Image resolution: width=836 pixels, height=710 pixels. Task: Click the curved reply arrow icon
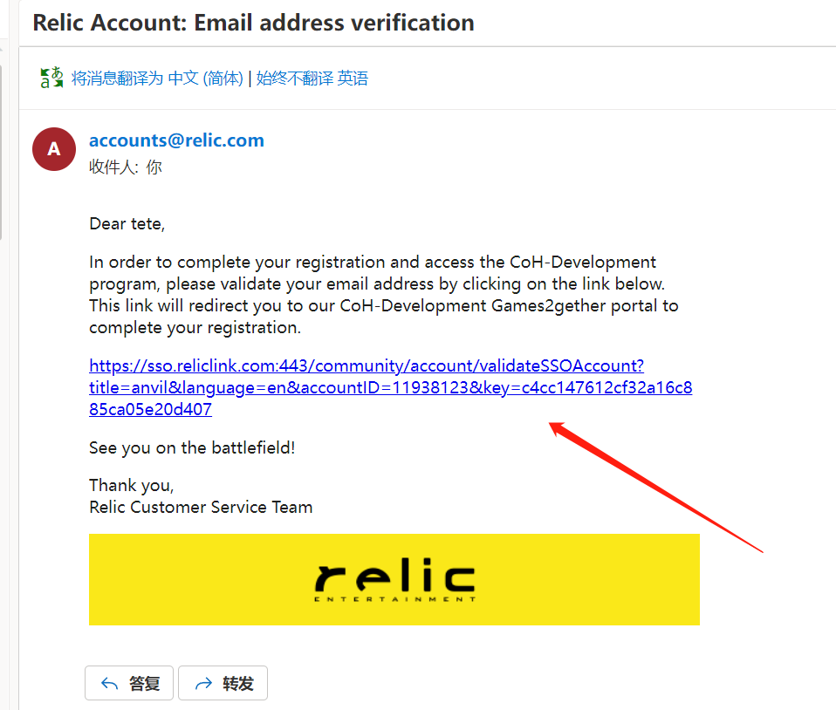[109, 683]
